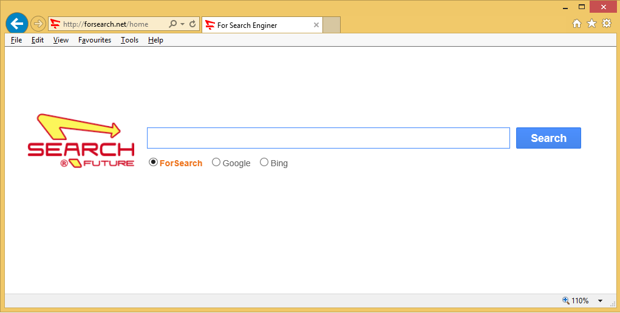Minimize the browser window

[565, 7]
